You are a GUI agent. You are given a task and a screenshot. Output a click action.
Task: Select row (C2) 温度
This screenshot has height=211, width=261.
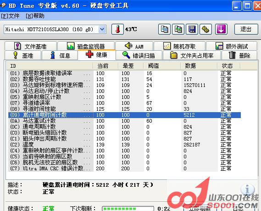click(124, 145)
